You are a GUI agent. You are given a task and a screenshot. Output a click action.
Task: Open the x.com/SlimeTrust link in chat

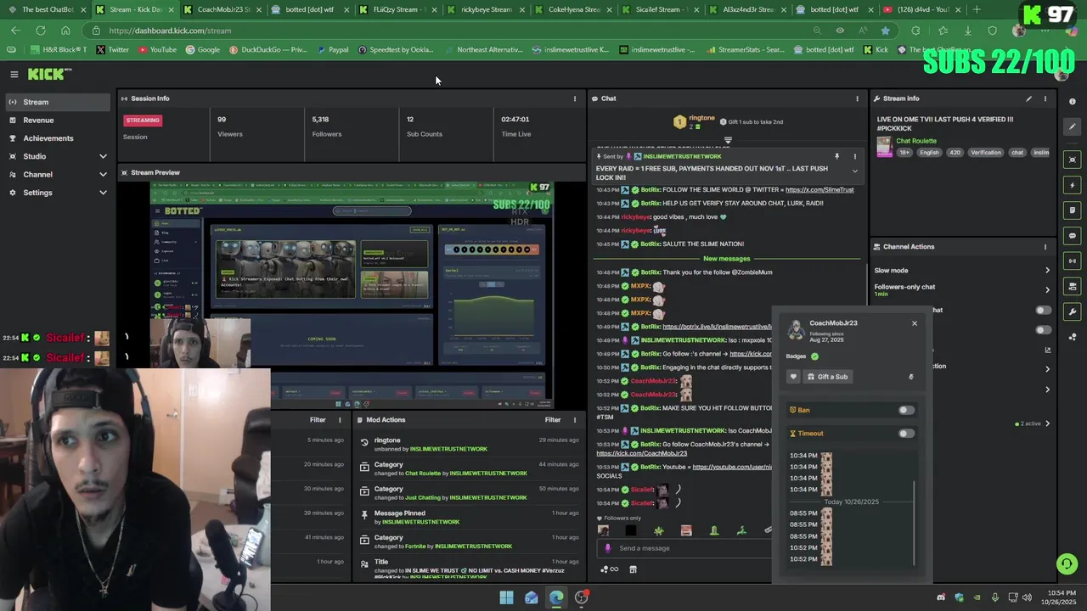click(819, 190)
